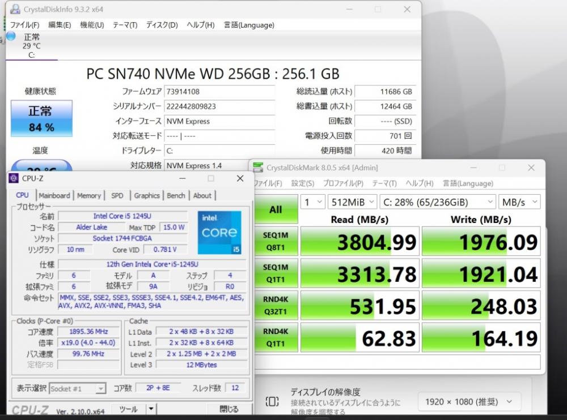Click the serial number field 222442809823
Screen dimensions: 567x420
(x=219, y=106)
